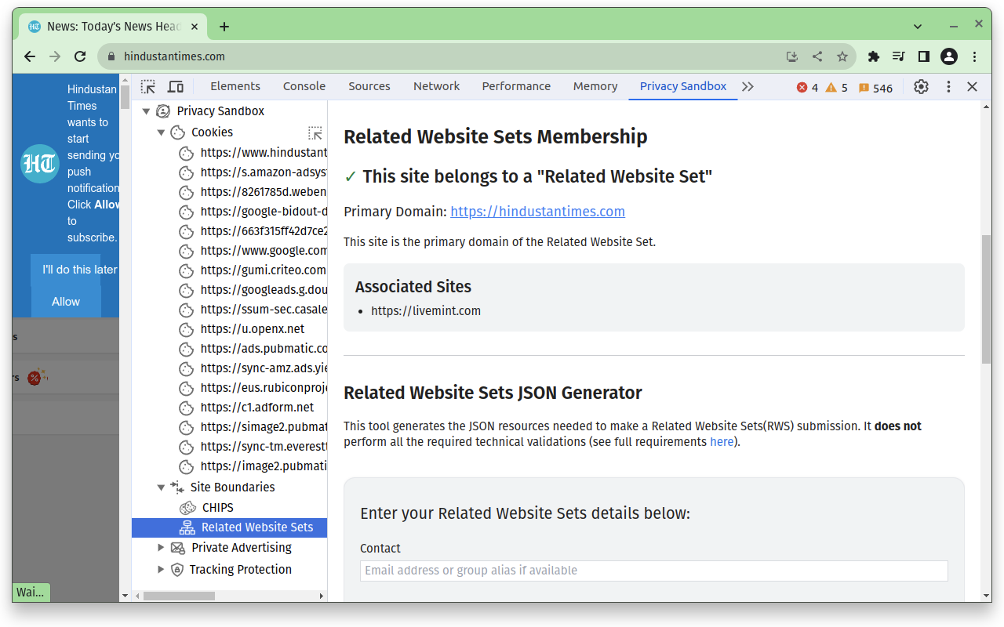Collapse the Cookies tree
This screenshot has width=1004, height=627.
[161, 132]
